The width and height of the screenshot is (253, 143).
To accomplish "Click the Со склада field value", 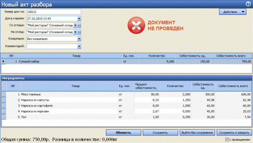I will (x=50, y=25).
